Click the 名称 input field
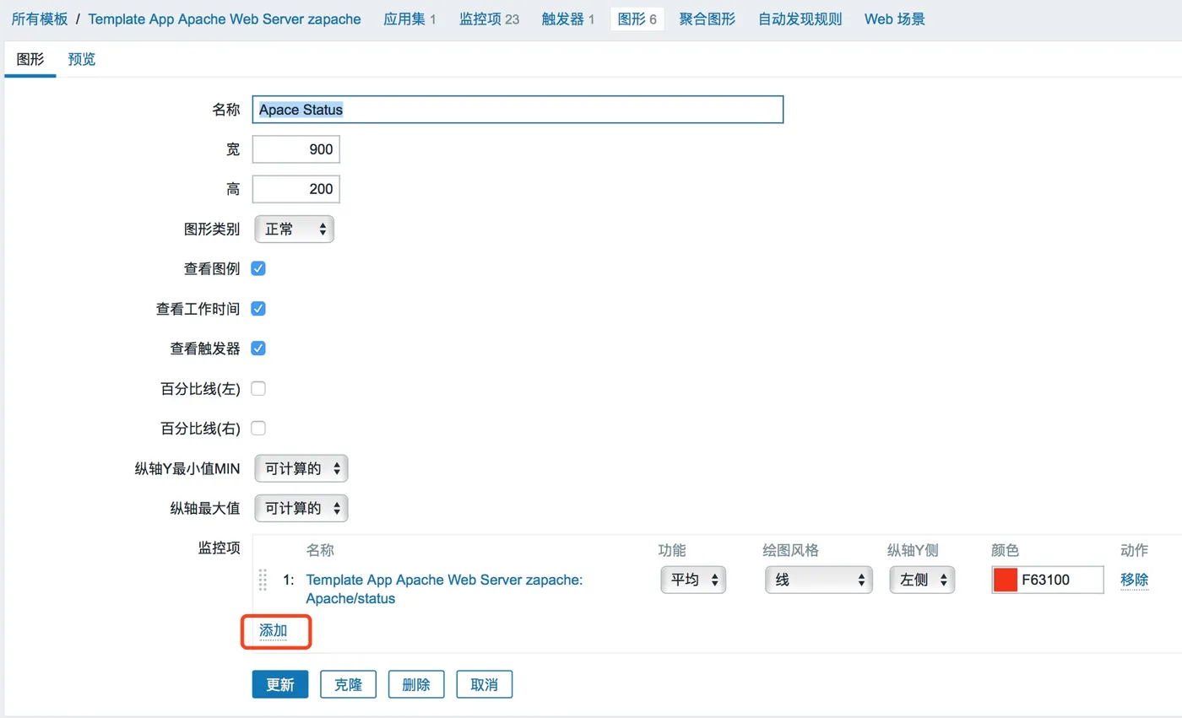This screenshot has width=1182, height=718. pos(518,110)
